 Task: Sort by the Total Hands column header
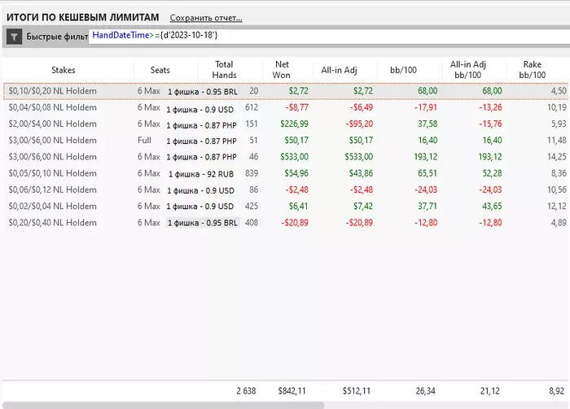(x=224, y=70)
